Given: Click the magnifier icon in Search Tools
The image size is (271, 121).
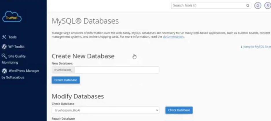Looking at the screenshot, I should tap(248, 5).
